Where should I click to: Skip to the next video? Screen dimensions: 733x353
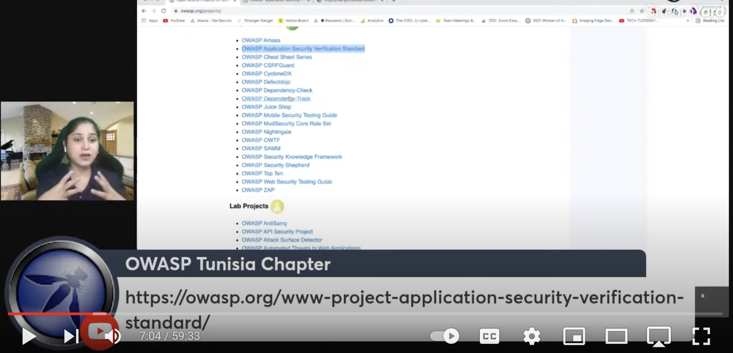(71, 336)
